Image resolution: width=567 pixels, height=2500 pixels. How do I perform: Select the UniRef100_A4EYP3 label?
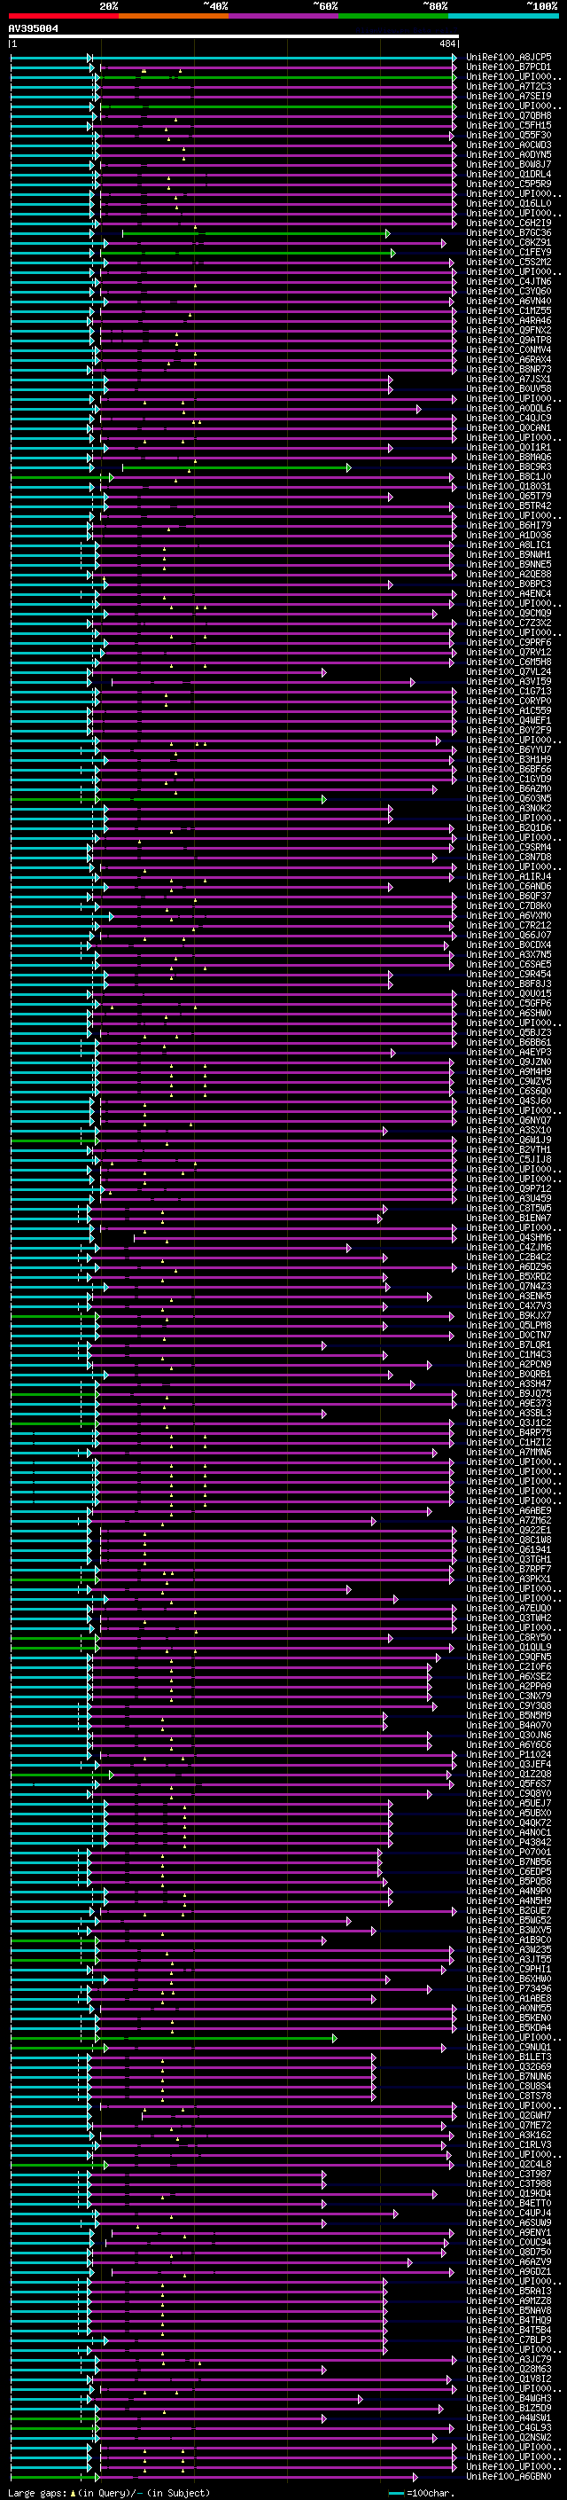click(509, 1053)
